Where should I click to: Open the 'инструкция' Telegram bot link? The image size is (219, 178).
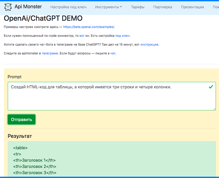(149, 45)
